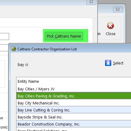This screenshot has height=131, width=131.
Task: Close the dialog behind the contractor list
Action: 91,2
